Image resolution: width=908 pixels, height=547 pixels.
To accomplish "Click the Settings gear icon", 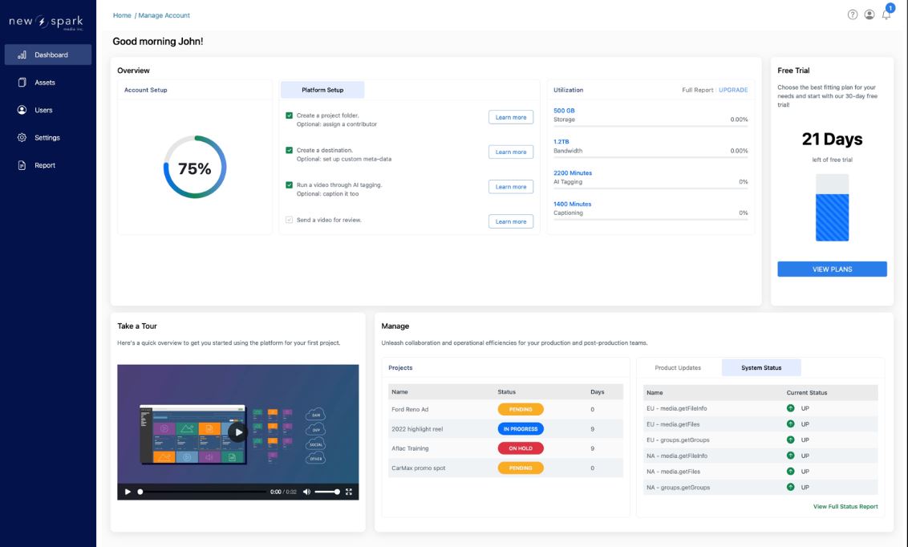I will [22, 137].
